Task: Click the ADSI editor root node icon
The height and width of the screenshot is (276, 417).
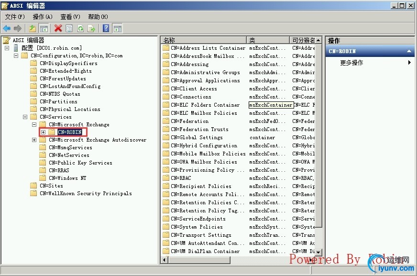Action: coord(7,40)
